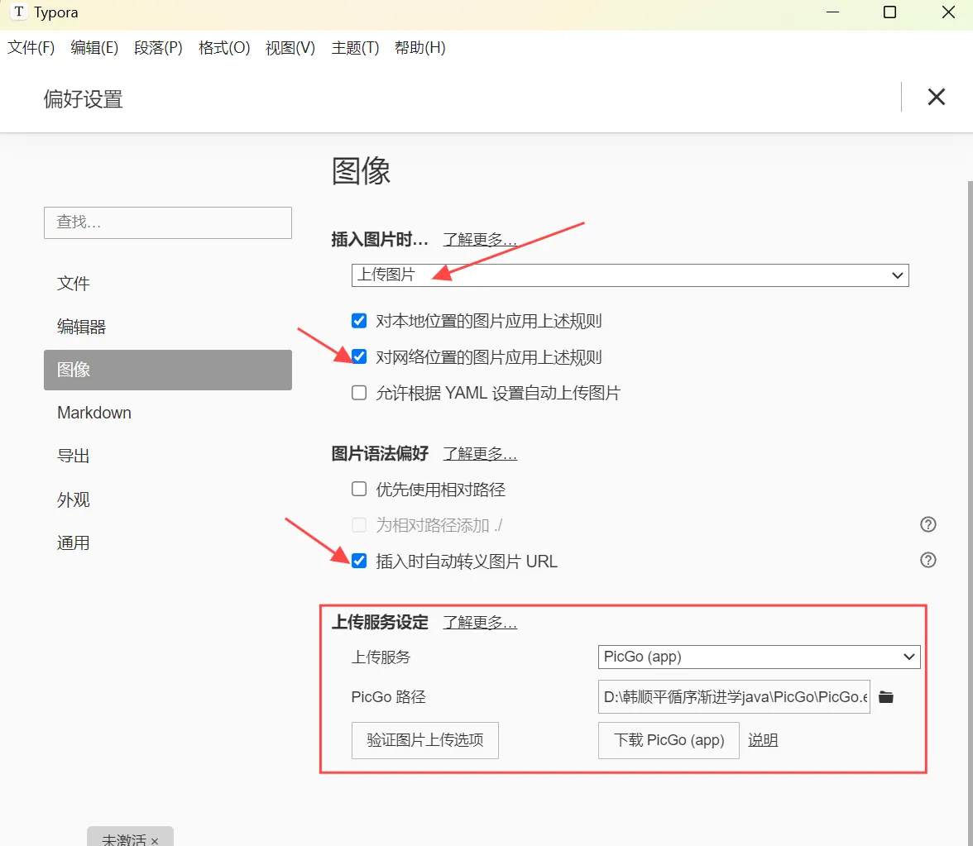The image size is (973, 846).
Task: Expand the PicGo (app) upload service dropdown
Action: coord(758,657)
